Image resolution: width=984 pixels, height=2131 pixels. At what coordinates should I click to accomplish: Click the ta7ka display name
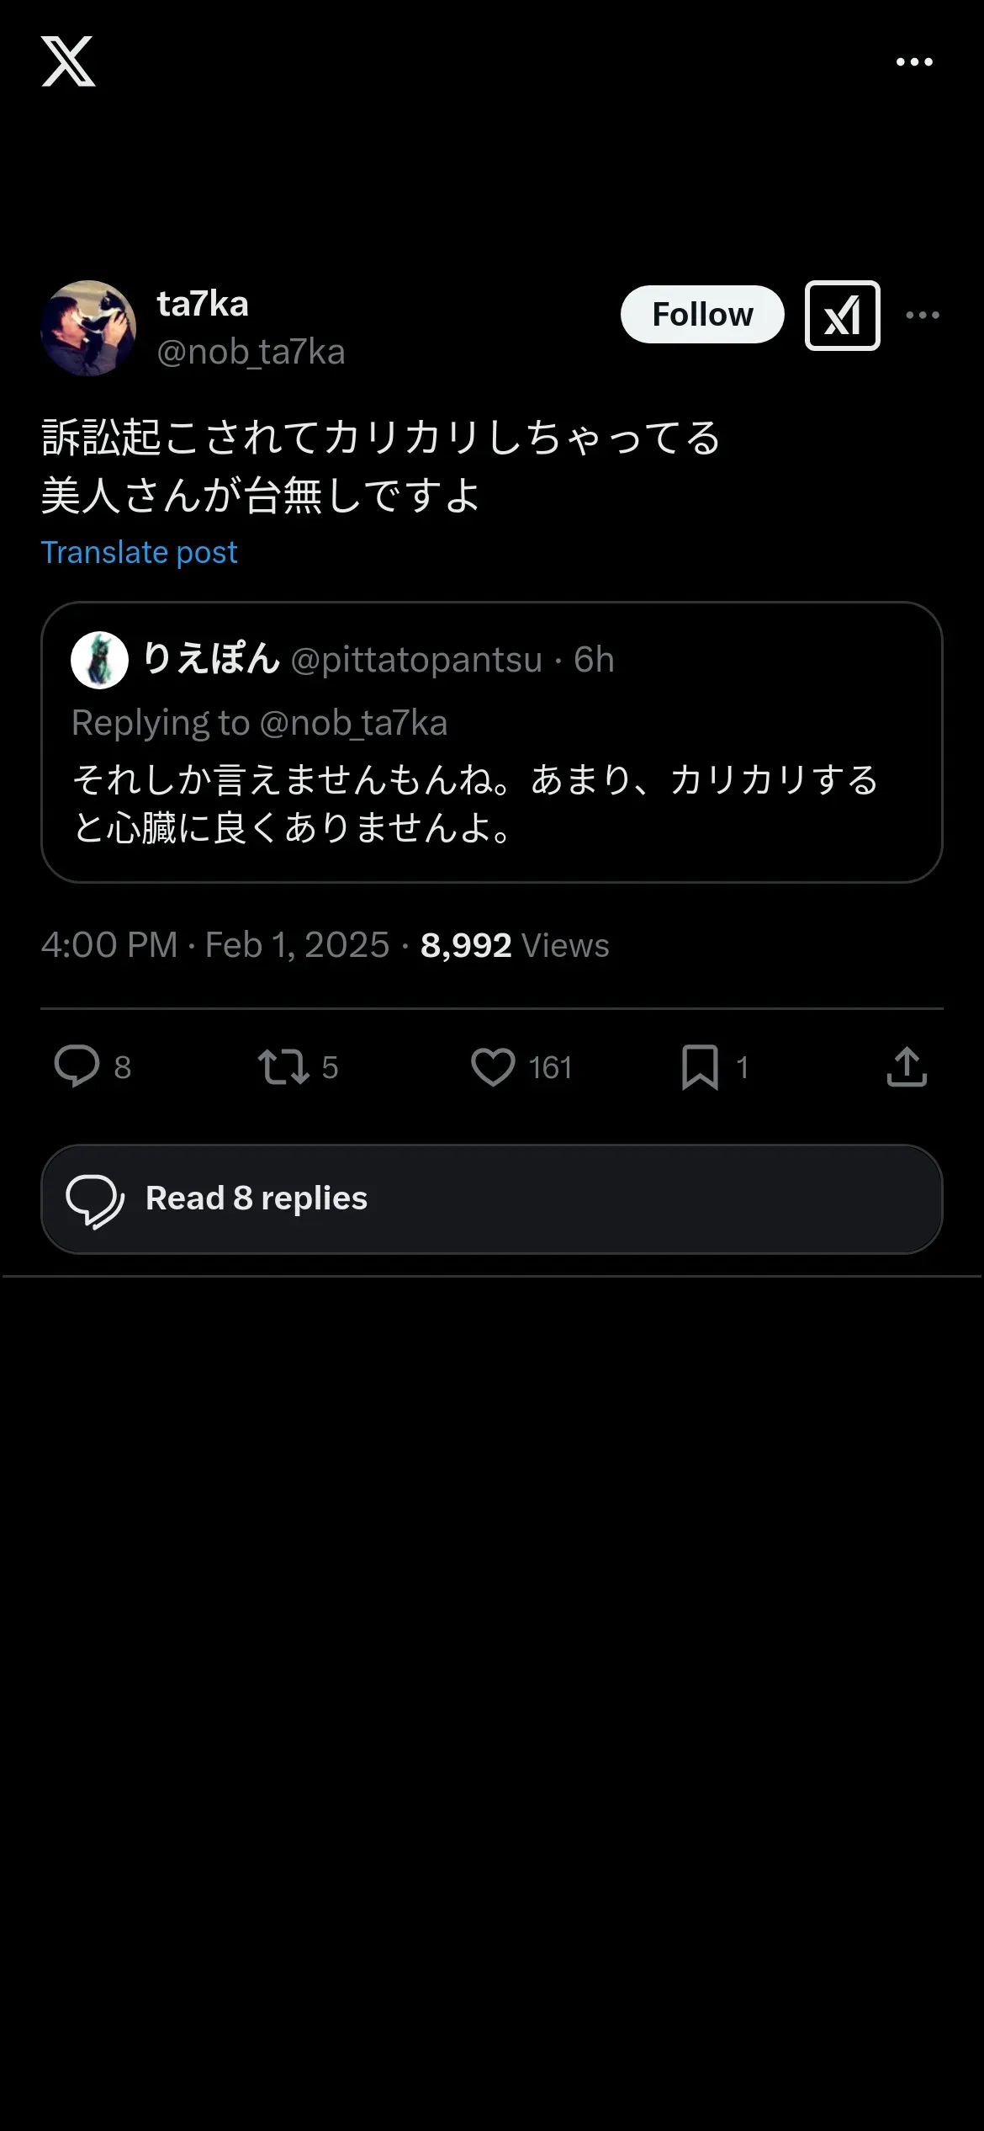pyautogui.click(x=203, y=304)
